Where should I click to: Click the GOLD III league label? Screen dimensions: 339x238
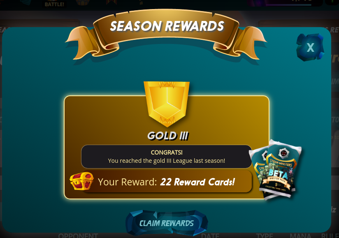168,136
